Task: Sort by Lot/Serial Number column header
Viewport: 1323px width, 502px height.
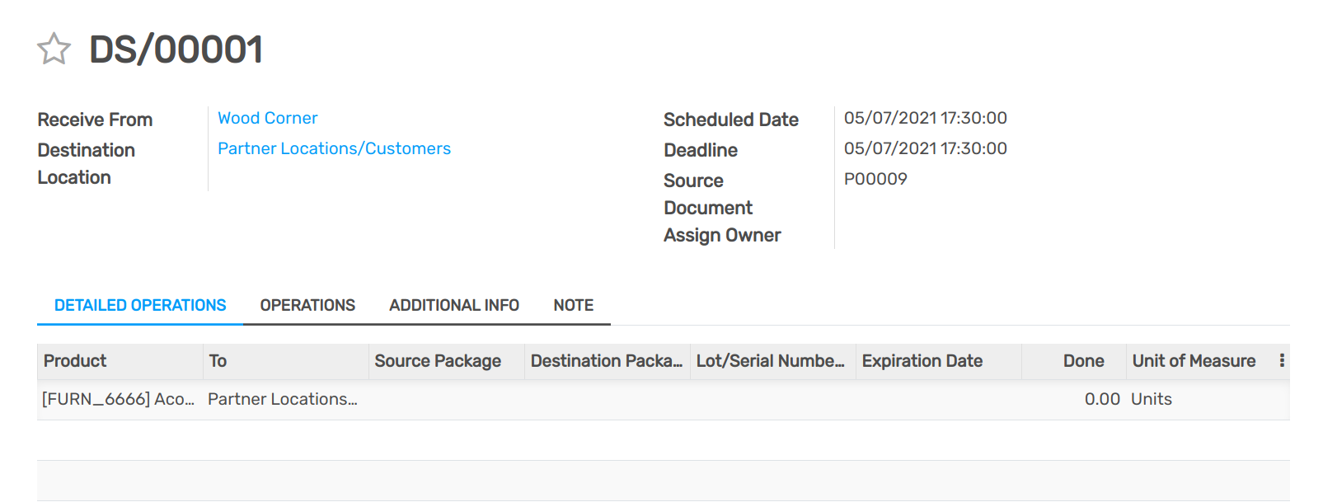Action: tap(770, 361)
